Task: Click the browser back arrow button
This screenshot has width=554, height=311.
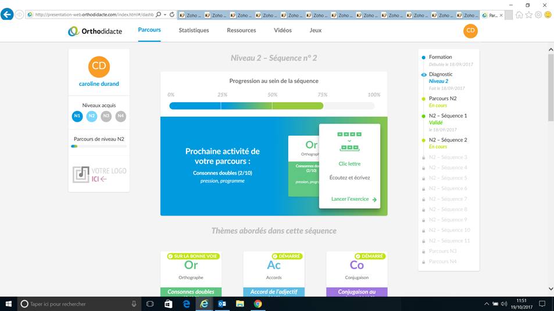Action: click(x=7, y=15)
